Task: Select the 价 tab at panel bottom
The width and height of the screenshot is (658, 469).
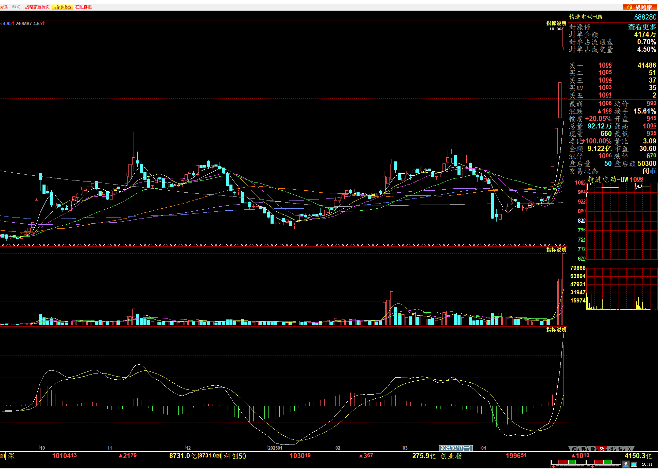Action: pos(620,449)
